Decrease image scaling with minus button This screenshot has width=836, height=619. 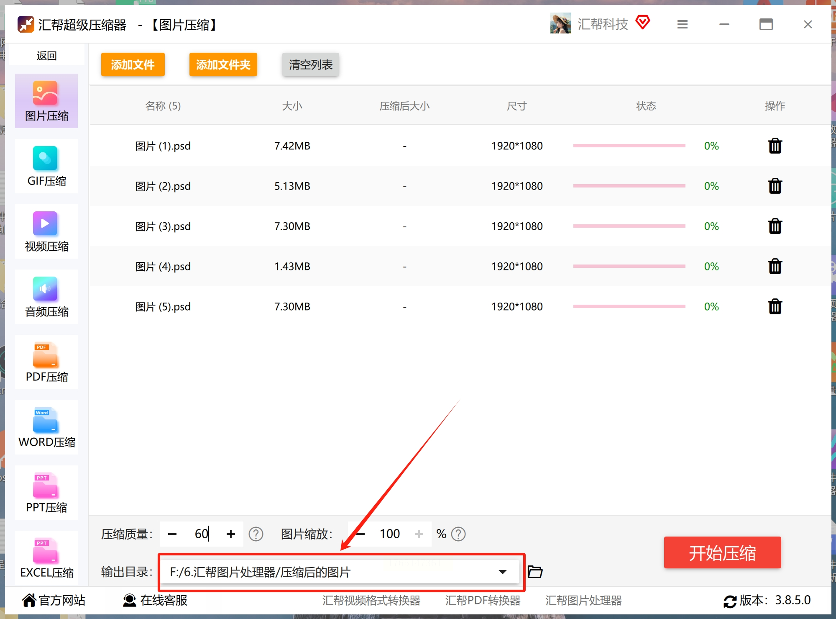click(360, 534)
